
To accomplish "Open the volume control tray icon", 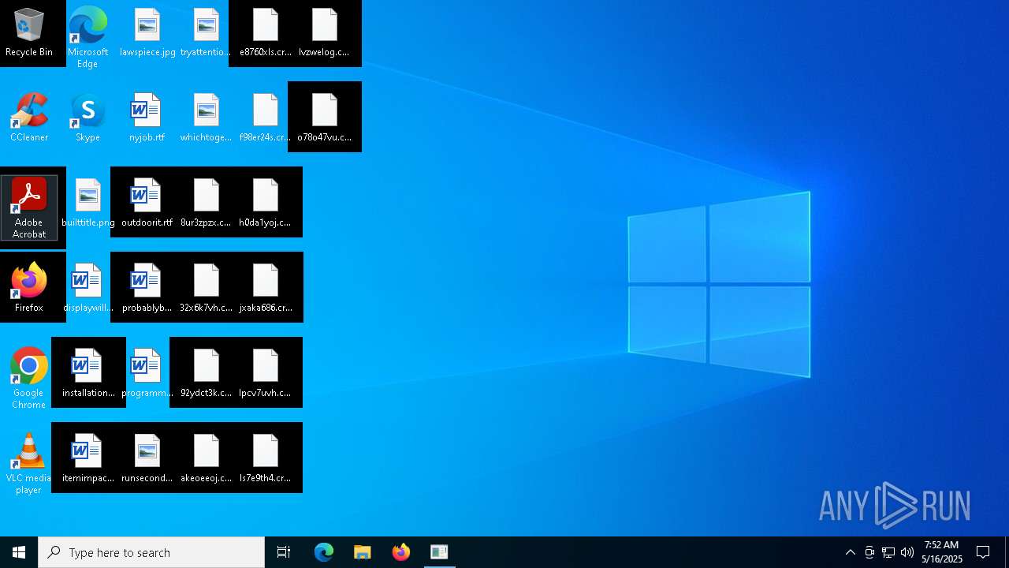I will pyautogui.click(x=907, y=552).
